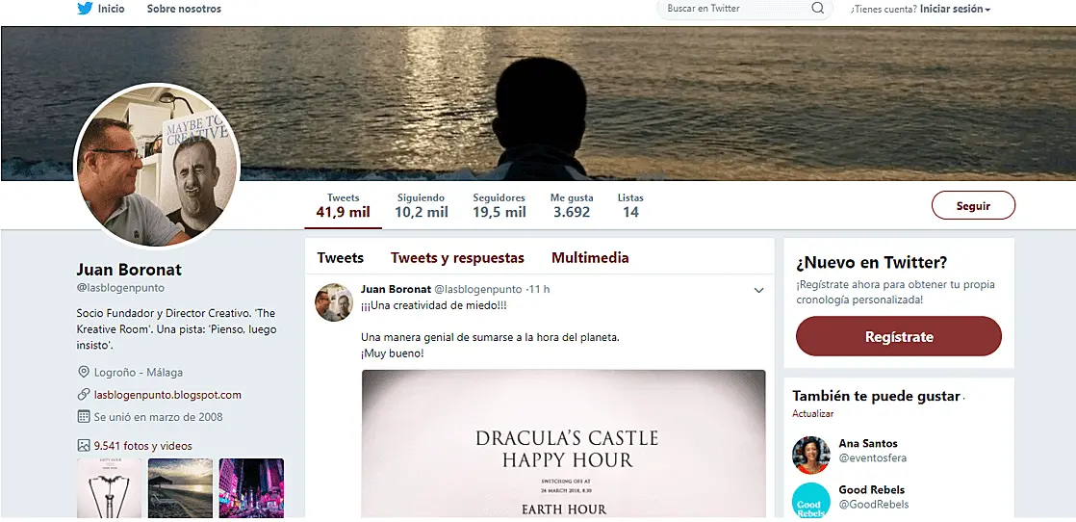Click the website link chain icon
Image resolution: width=1076 pixels, height=522 pixels.
tap(84, 395)
